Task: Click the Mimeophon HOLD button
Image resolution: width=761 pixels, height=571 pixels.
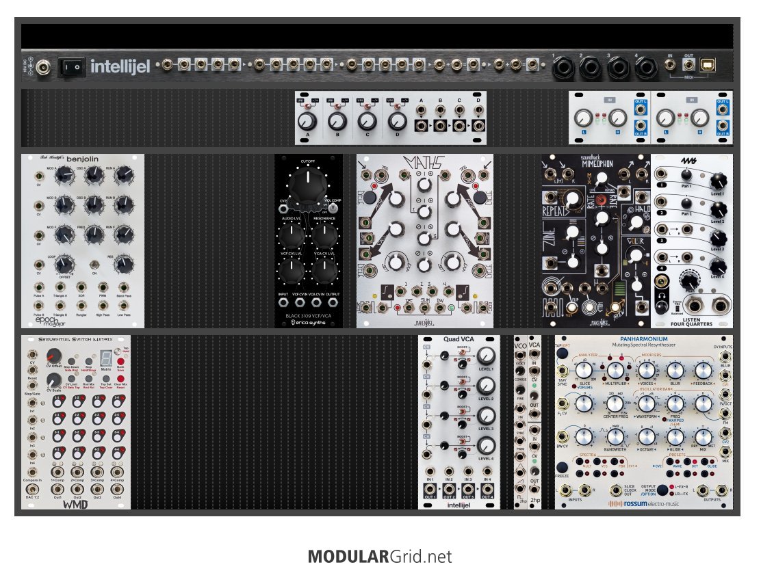Action: [591, 308]
